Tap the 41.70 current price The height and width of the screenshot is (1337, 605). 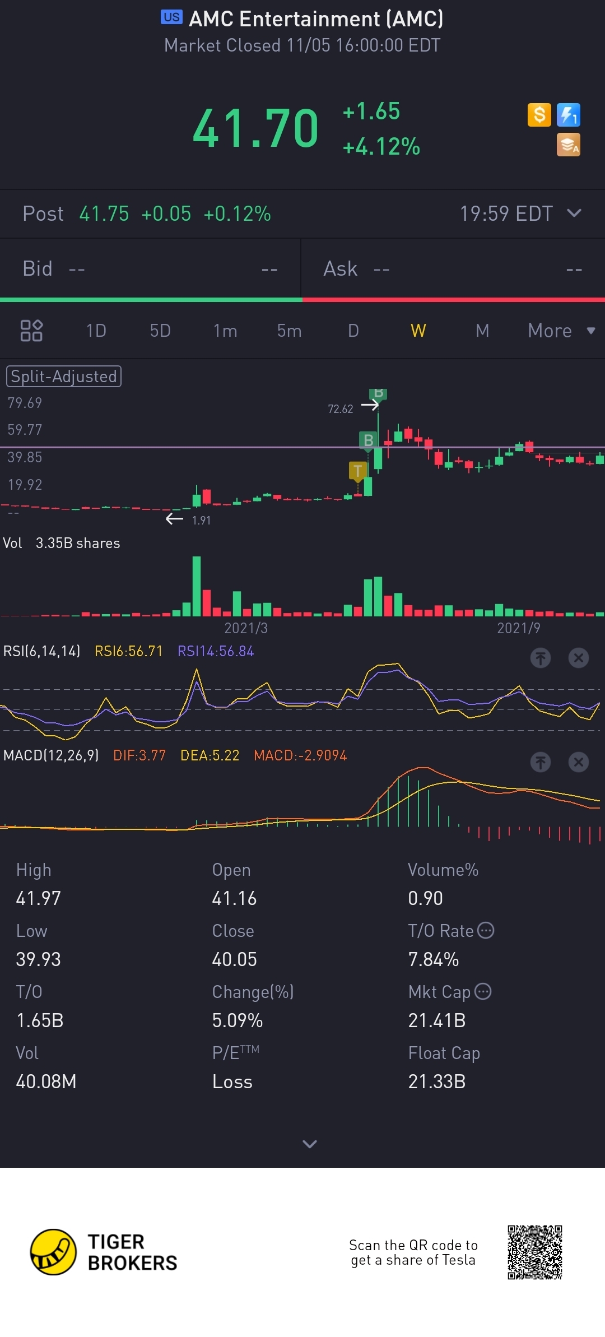point(255,128)
